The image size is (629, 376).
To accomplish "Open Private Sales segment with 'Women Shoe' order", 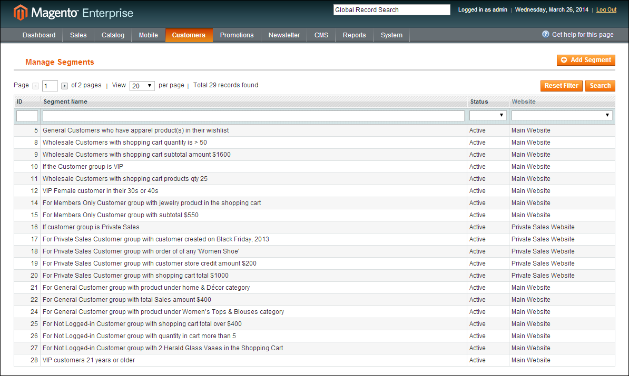I will pos(314,251).
